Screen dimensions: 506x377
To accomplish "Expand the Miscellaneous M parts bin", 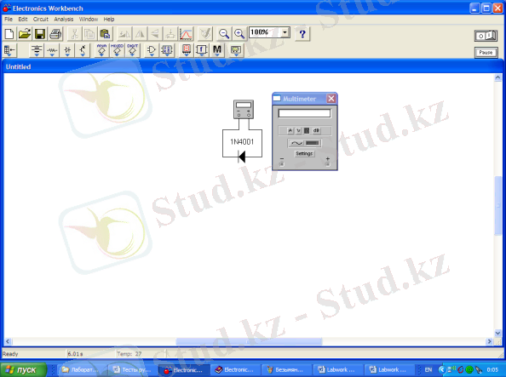I will point(217,50).
